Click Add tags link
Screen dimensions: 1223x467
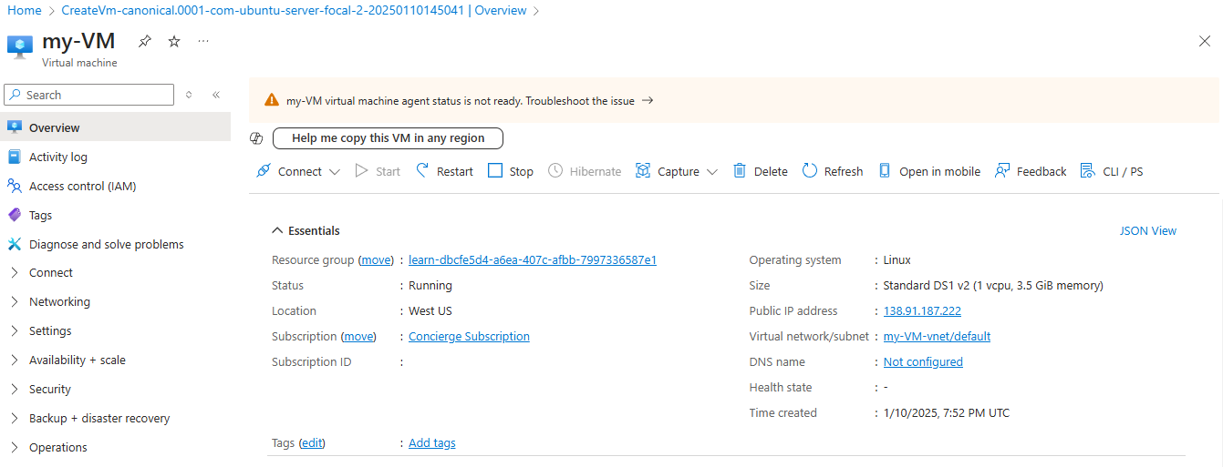click(432, 442)
